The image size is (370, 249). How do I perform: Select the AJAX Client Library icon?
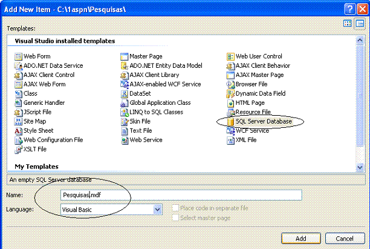[125, 75]
